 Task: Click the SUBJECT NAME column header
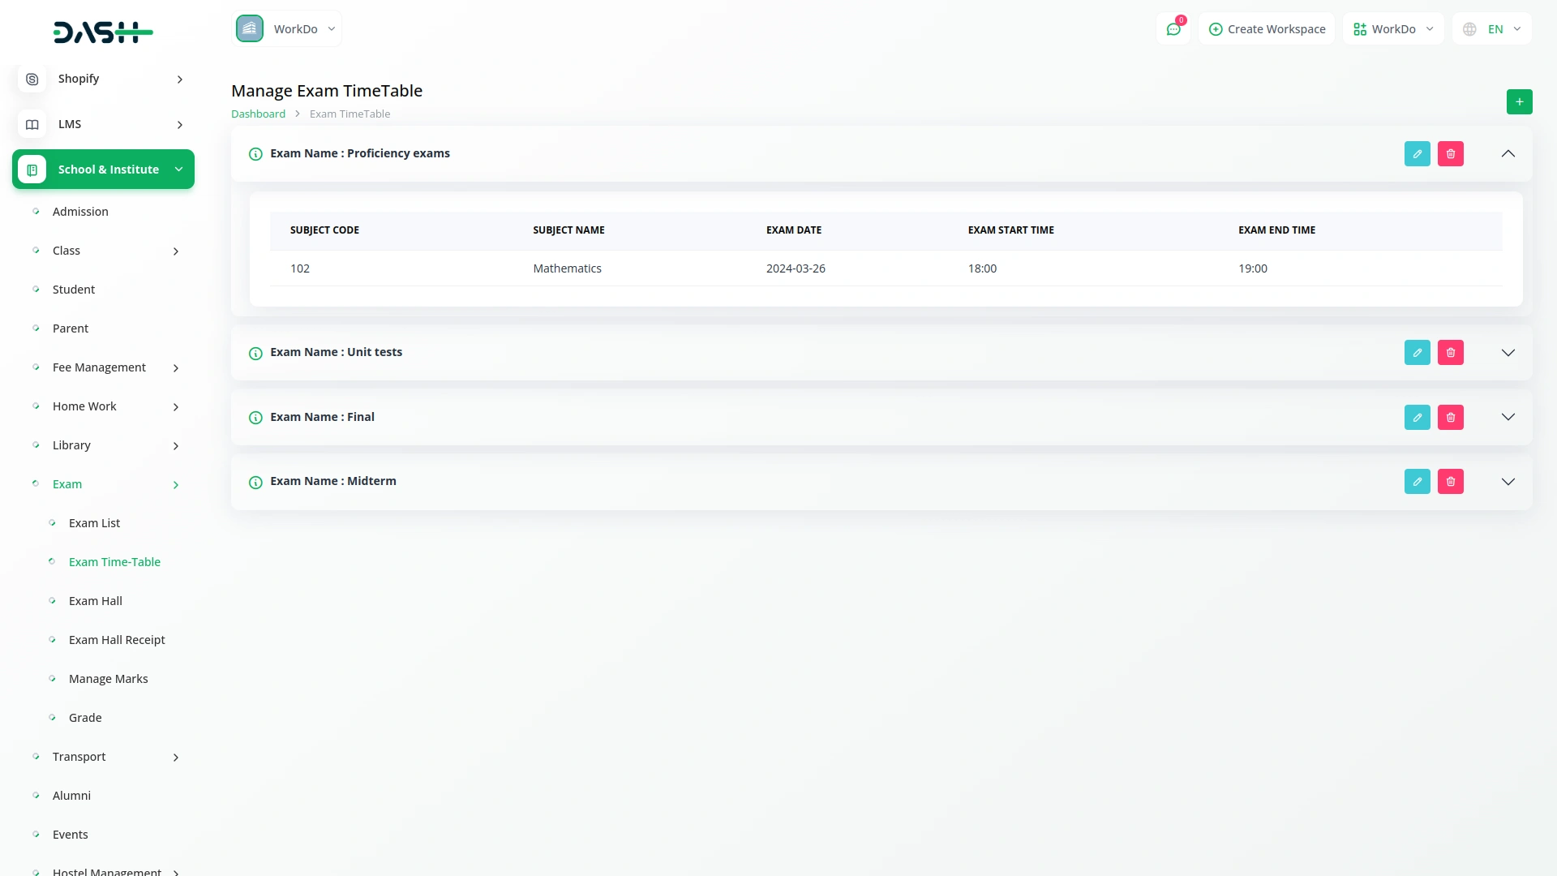pyautogui.click(x=568, y=230)
